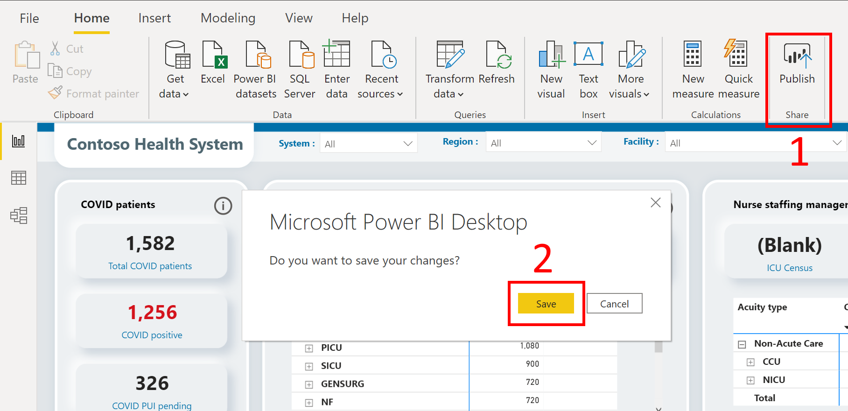Click the Cut scissors icon
Image resolution: width=848 pixels, height=411 pixels.
pyautogui.click(x=55, y=49)
